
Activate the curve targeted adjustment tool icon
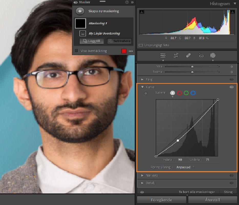coord(146,93)
